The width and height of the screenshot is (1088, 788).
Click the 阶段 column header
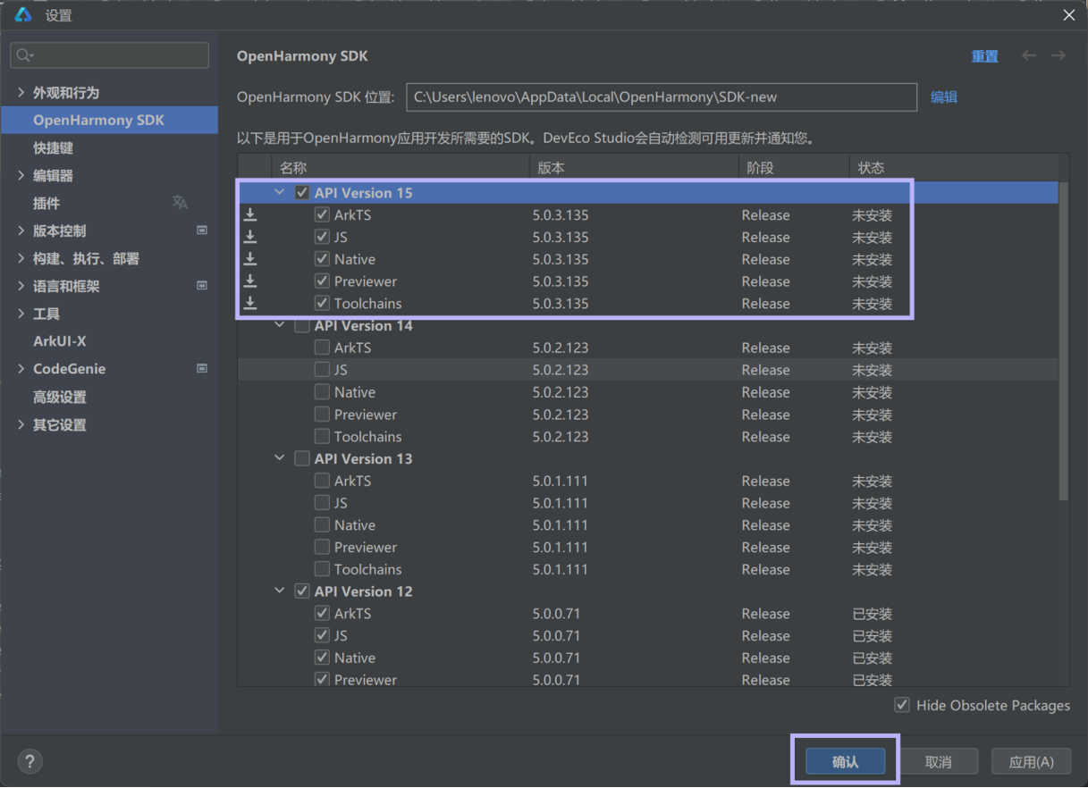click(x=794, y=167)
